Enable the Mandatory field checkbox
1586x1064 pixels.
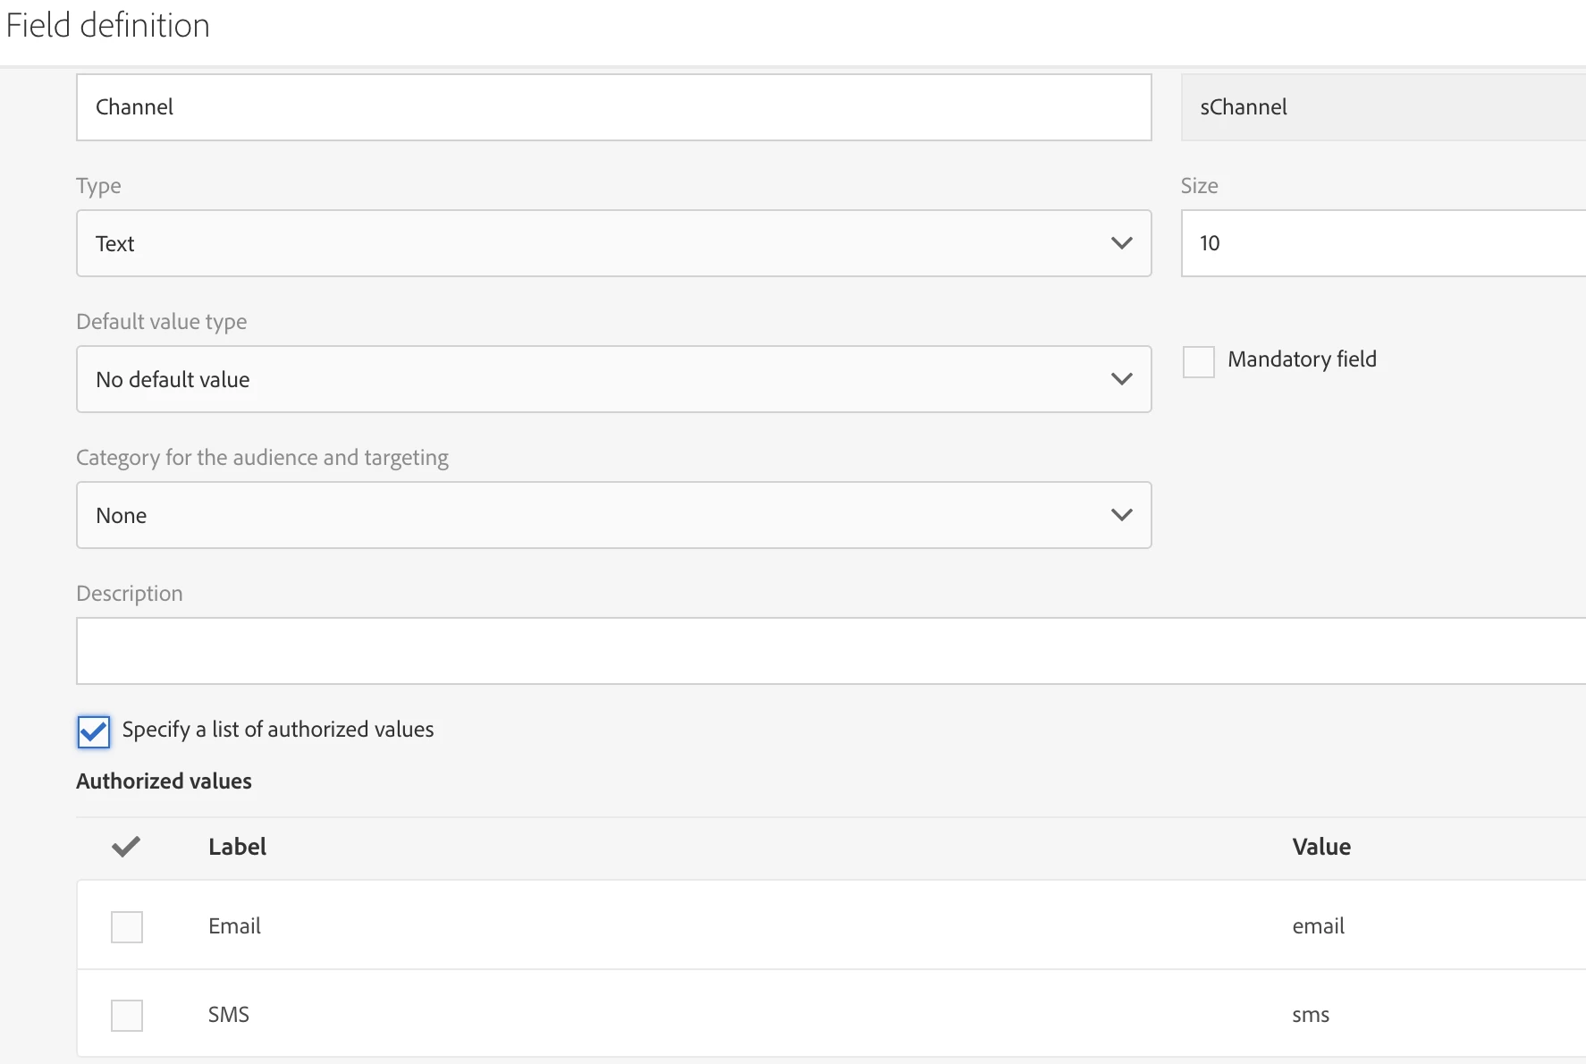pos(1198,361)
